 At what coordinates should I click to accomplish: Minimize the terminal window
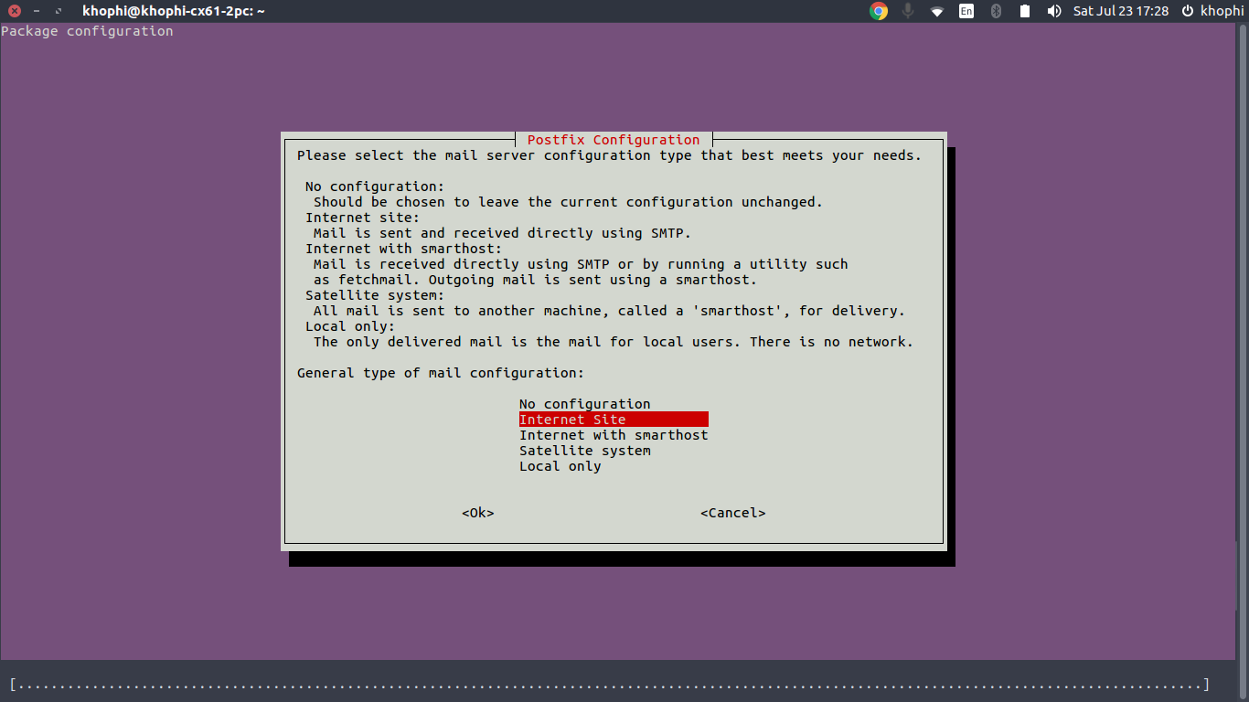(37, 11)
